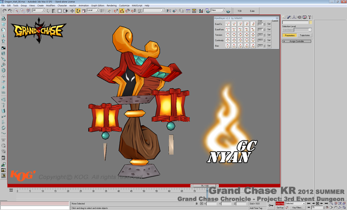
Task: Click the time slider showing 75 / 100
Action: coord(205,186)
